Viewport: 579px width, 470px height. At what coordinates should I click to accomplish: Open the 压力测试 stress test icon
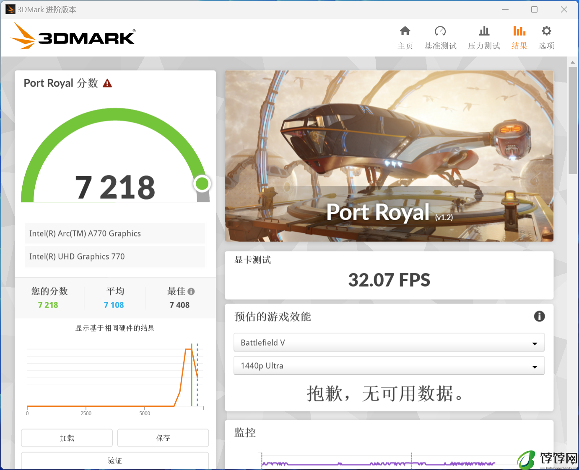pyautogui.click(x=484, y=31)
